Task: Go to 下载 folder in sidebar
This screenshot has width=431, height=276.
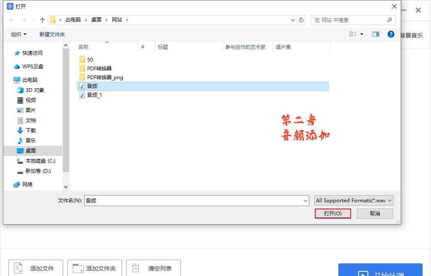Action: click(31, 131)
